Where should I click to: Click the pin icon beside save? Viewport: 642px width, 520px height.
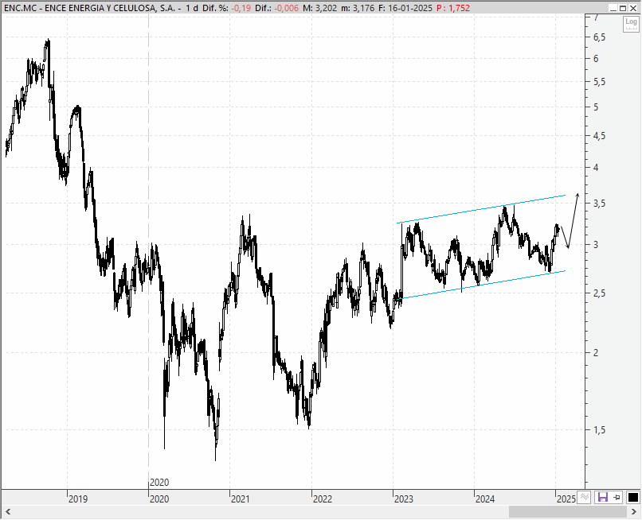pyautogui.click(x=617, y=498)
